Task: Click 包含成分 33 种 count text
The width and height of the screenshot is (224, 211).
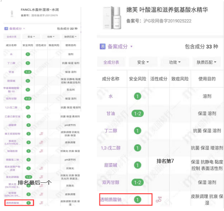Action: [201, 46]
